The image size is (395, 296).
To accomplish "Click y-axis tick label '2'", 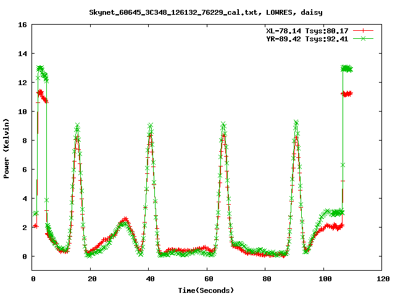I will click(25, 228).
